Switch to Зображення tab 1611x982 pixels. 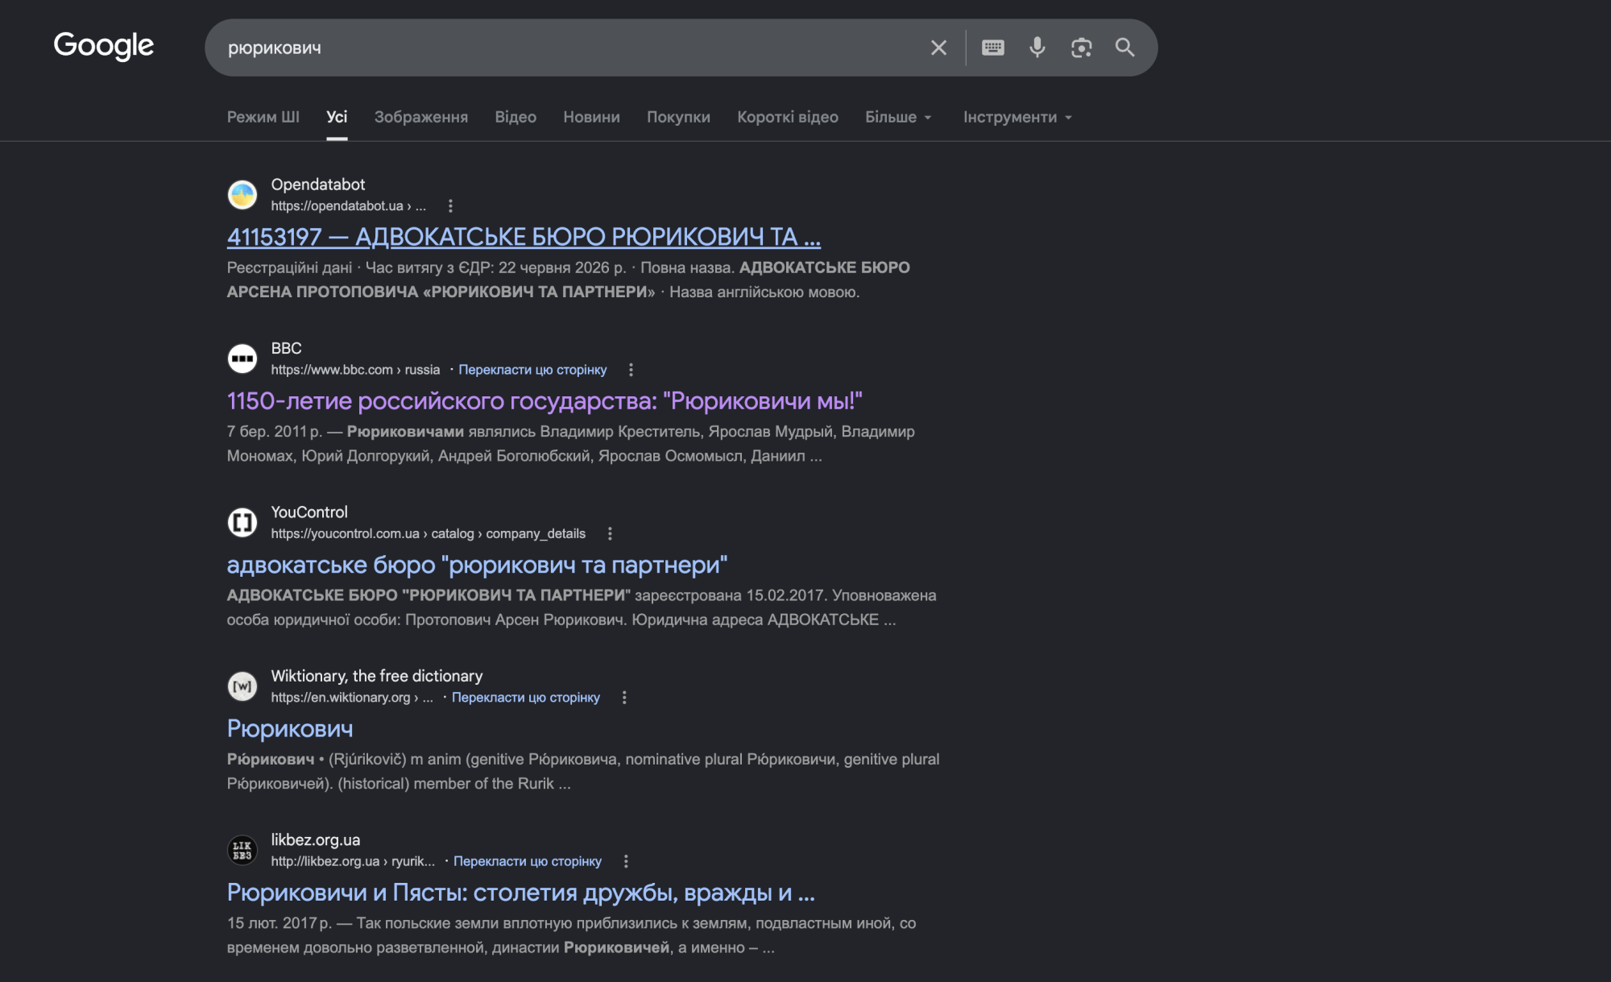[x=420, y=117]
